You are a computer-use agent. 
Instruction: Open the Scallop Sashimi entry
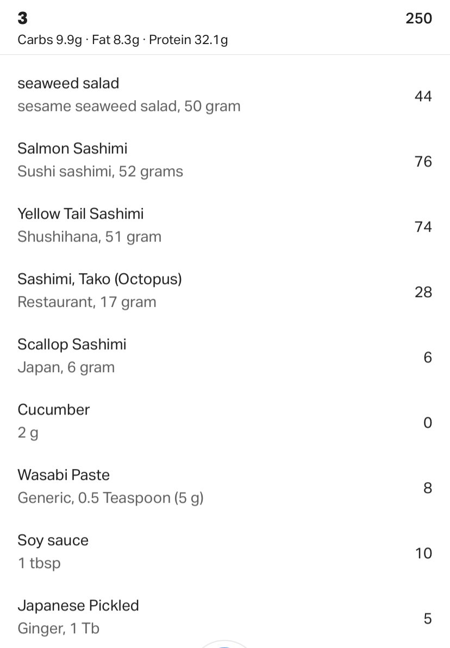tap(225, 356)
